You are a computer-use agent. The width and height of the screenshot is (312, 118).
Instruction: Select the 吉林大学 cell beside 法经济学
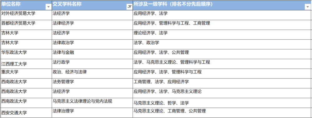pos(26,34)
